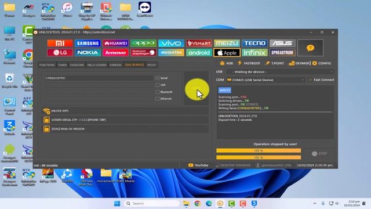Open TeamViewer desktop shortcut
This screenshot has width=371, height=209.
click(144, 10)
